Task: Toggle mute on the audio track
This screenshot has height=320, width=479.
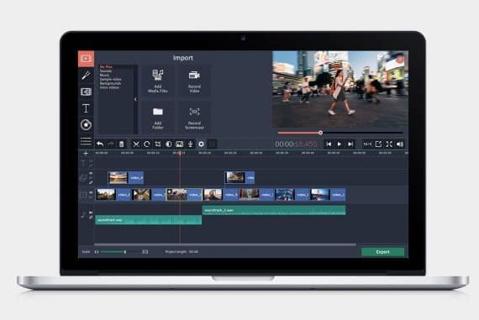Action: [x=91, y=212]
